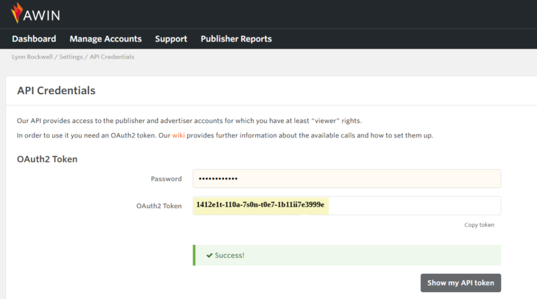Open the Dashboard menu
The width and height of the screenshot is (537, 299).
[x=34, y=39]
